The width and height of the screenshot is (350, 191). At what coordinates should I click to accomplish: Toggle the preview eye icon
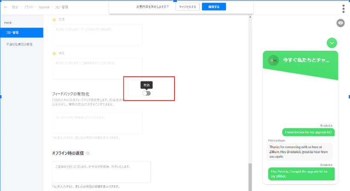(340, 23)
